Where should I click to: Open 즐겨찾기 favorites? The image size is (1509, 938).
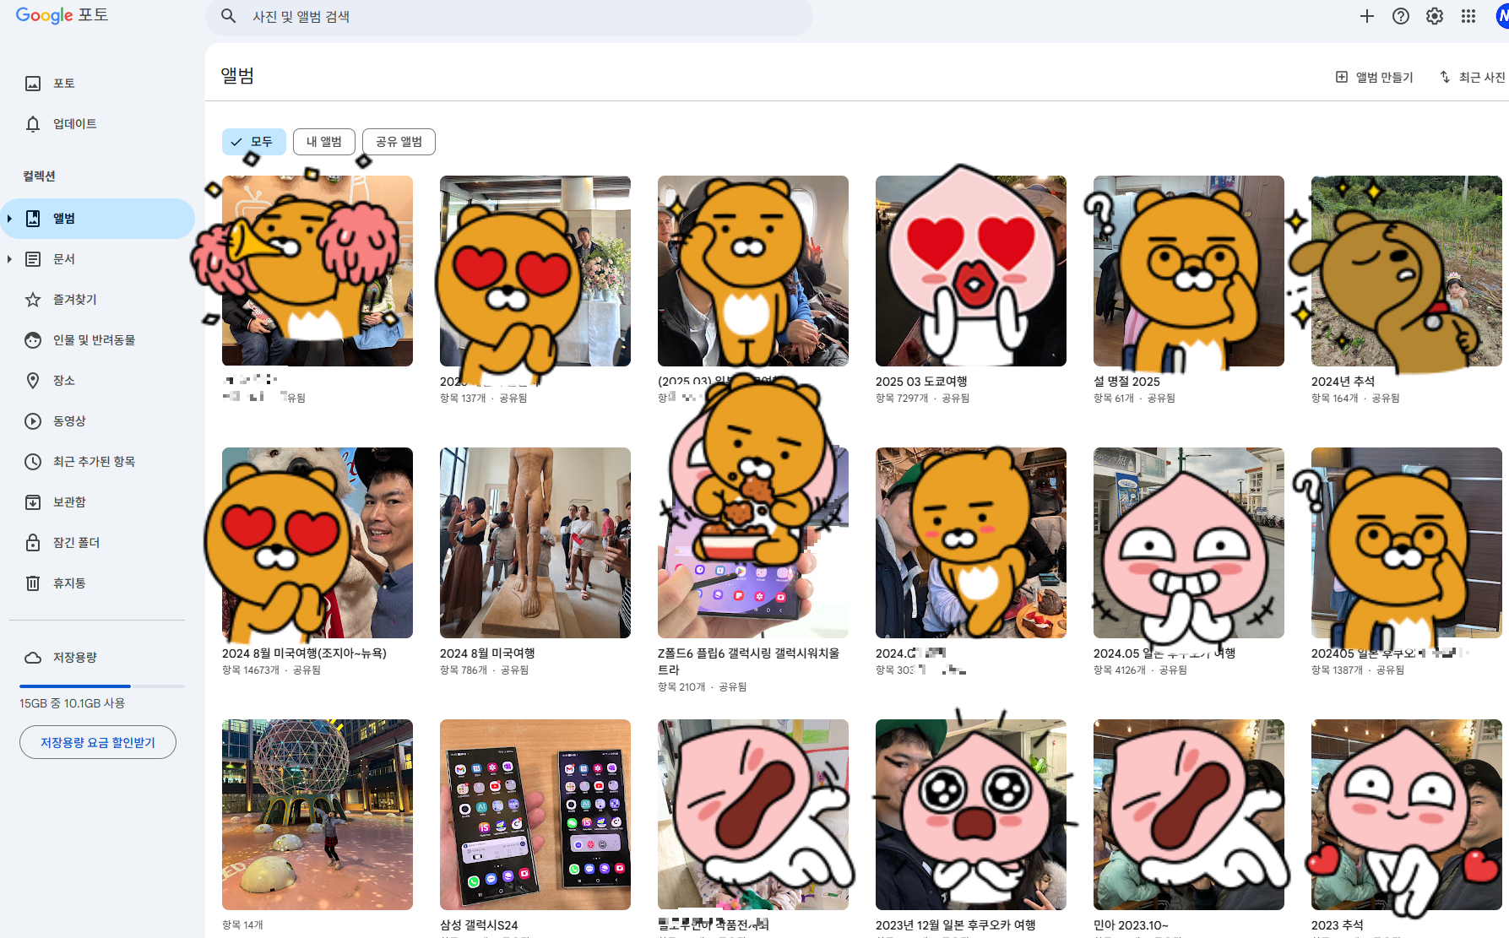click(x=97, y=300)
